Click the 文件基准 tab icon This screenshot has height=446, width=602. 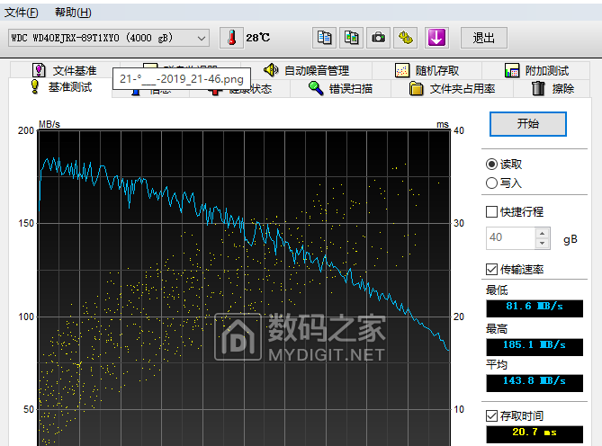pyautogui.click(x=39, y=70)
